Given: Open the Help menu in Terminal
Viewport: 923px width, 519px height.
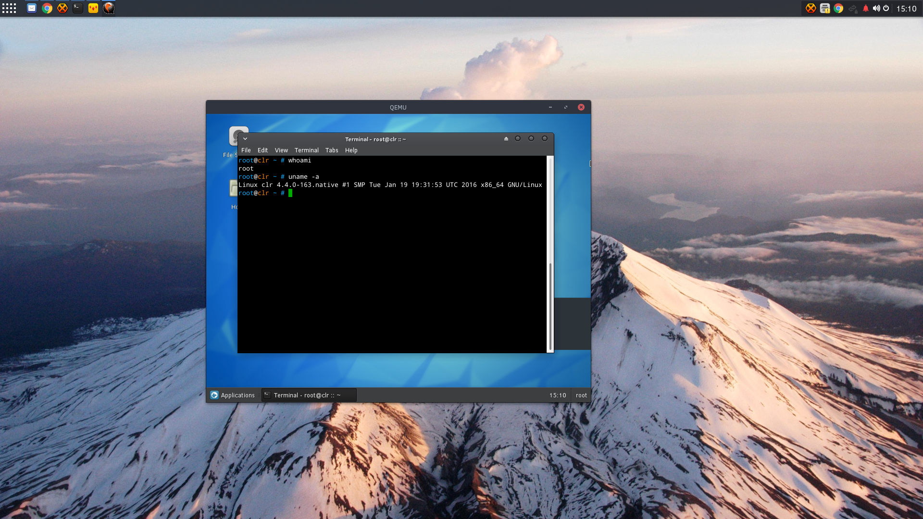Looking at the screenshot, I should pyautogui.click(x=351, y=150).
